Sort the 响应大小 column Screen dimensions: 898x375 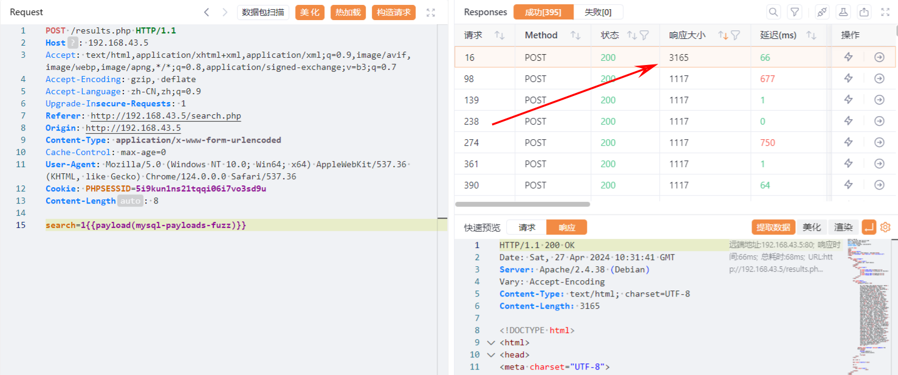(x=723, y=35)
